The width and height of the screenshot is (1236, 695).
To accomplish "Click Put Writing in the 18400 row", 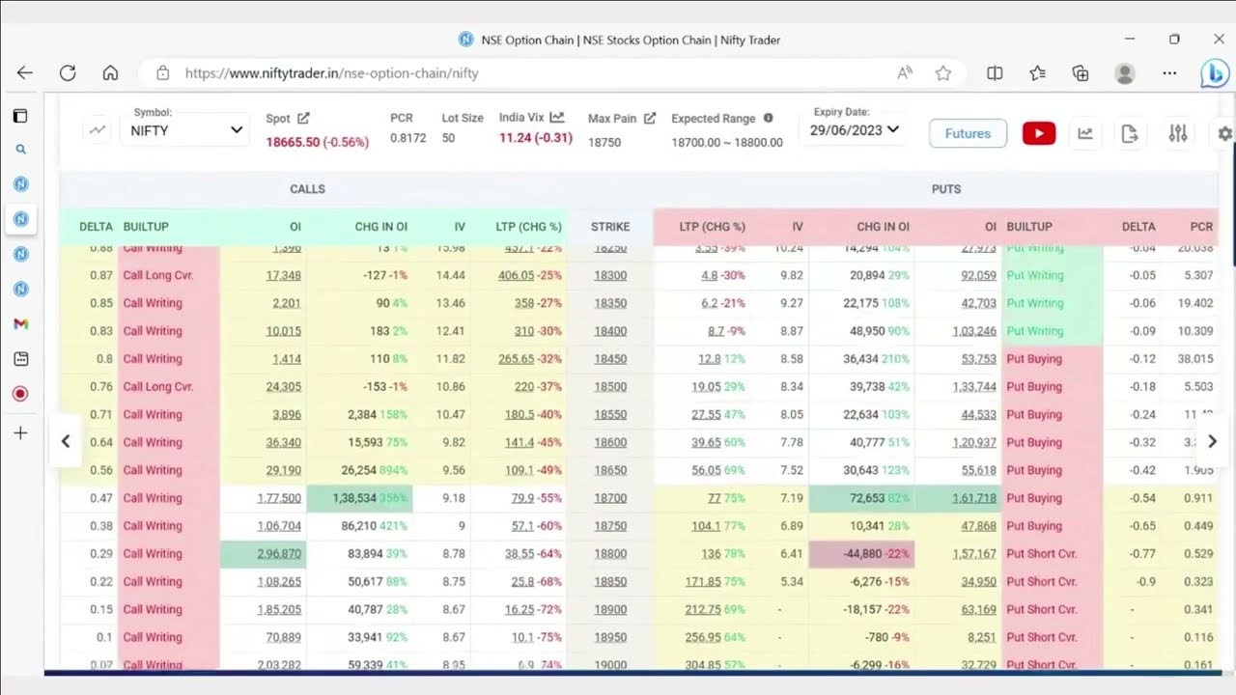I will [1034, 331].
